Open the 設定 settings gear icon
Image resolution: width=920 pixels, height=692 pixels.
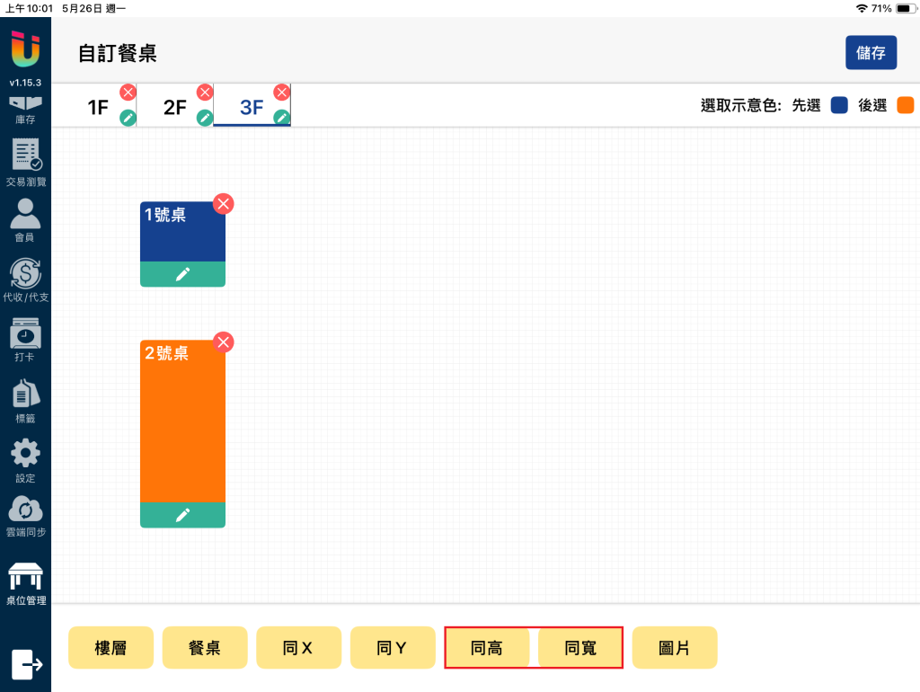point(25,461)
